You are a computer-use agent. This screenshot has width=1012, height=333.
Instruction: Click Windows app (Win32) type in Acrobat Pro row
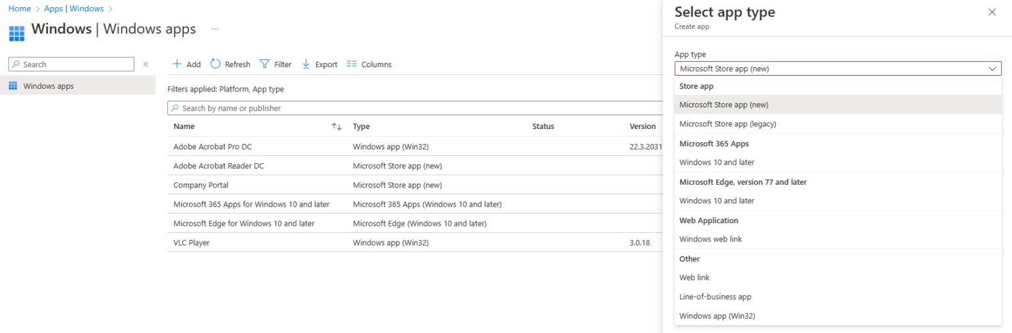(x=391, y=147)
